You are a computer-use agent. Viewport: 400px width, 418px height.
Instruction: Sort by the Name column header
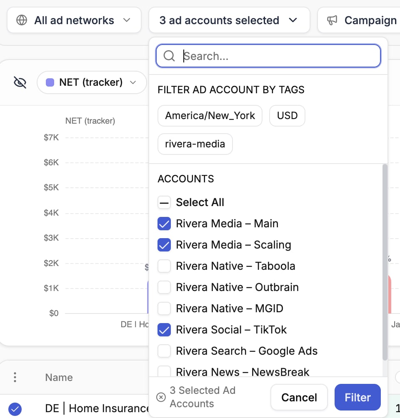click(59, 378)
